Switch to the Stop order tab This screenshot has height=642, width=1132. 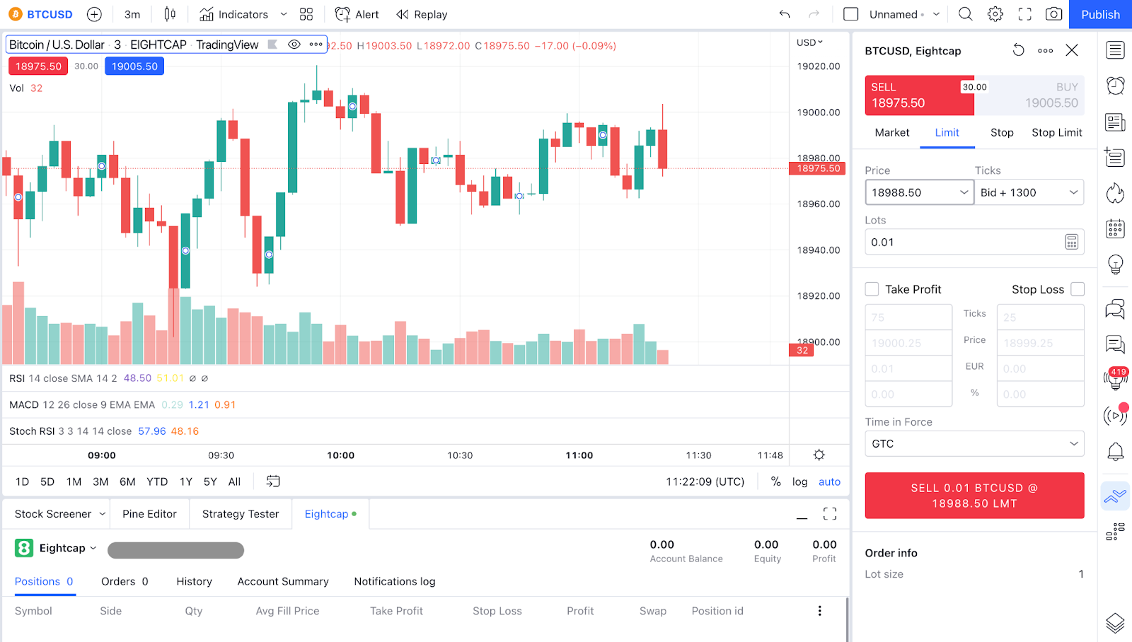point(1002,132)
